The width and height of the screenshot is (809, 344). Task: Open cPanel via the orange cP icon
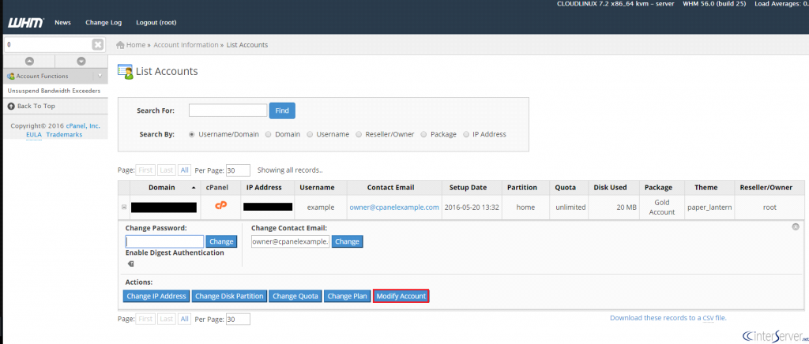coord(221,206)
